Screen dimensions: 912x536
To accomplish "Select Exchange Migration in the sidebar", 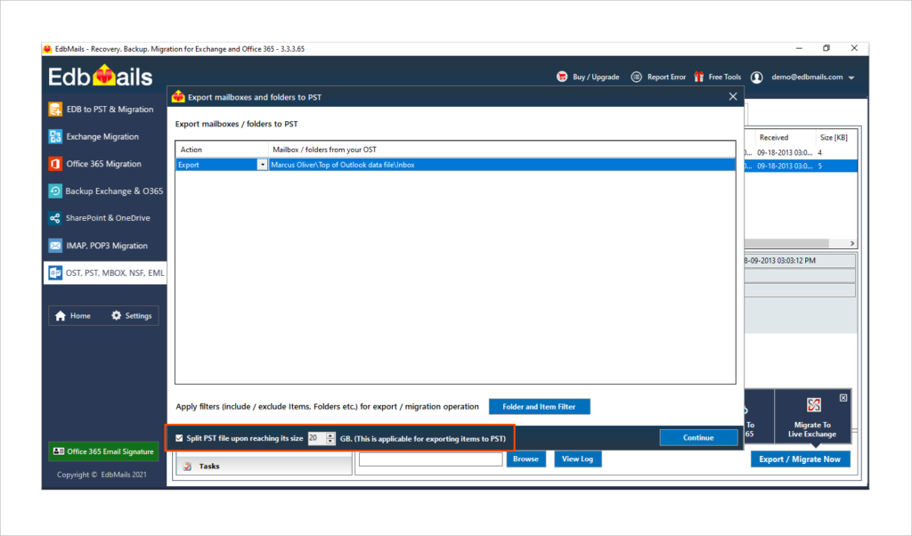I will pyautogui.click(x=94, y=136).
